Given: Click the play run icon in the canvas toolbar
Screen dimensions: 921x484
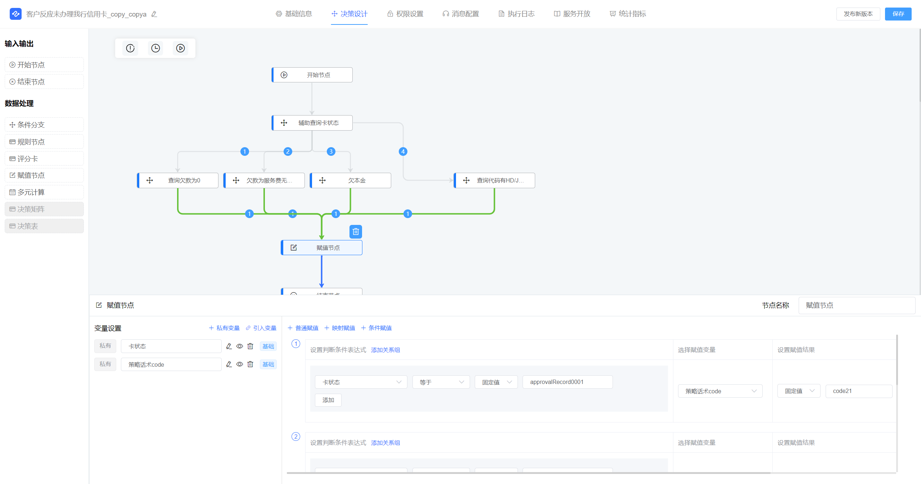Looking at the screenshot, I should (x=181, y=48).
